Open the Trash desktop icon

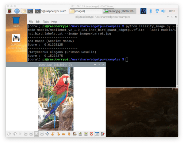[x=16, y=22]
